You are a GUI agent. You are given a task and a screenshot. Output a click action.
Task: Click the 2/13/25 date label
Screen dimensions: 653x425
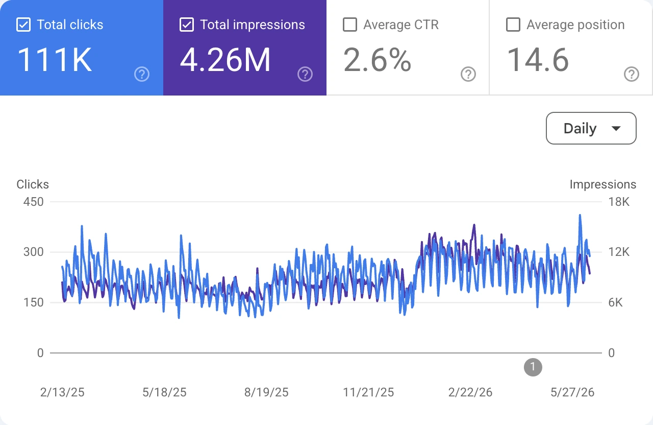[62, 392]
